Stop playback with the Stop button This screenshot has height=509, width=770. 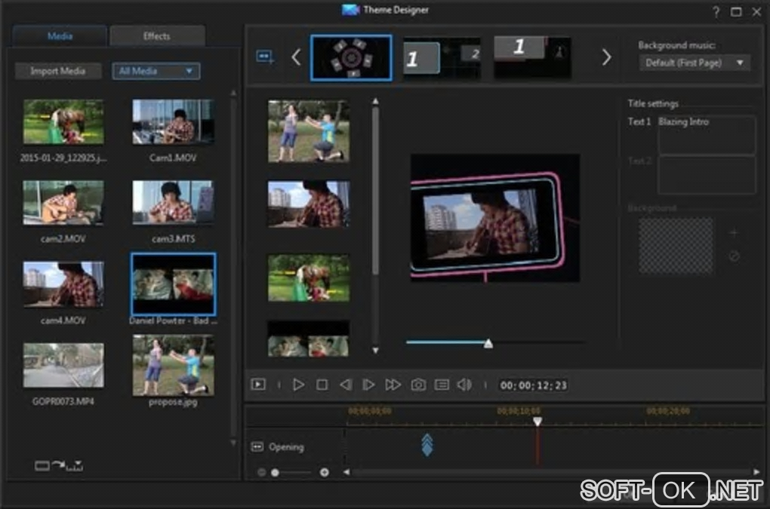[x=322, y=385]
